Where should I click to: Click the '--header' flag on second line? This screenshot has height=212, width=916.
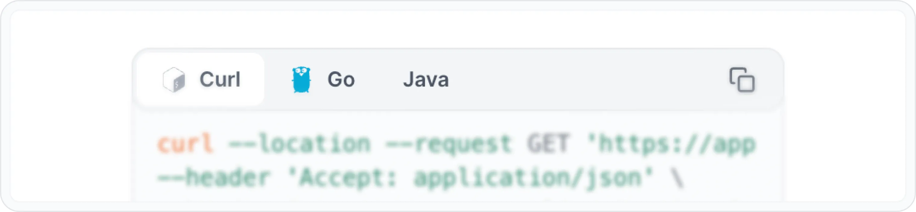(x=214, y=178)
